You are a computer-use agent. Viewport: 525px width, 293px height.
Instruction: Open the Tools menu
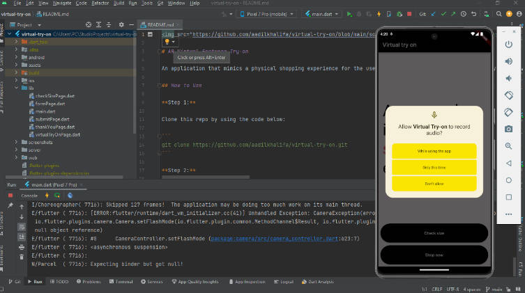147,3
